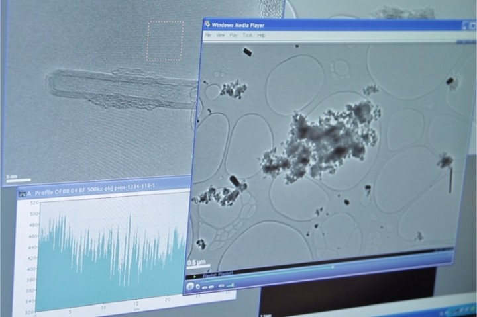Click the dashed square selection in TEM image

(x=165, y=40)
